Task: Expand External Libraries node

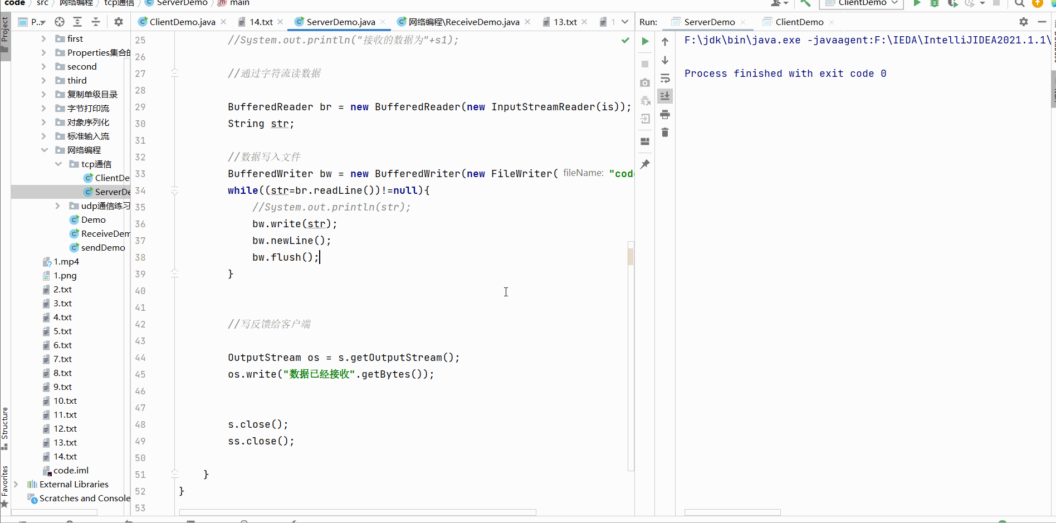Action: (x=16, y=484)
